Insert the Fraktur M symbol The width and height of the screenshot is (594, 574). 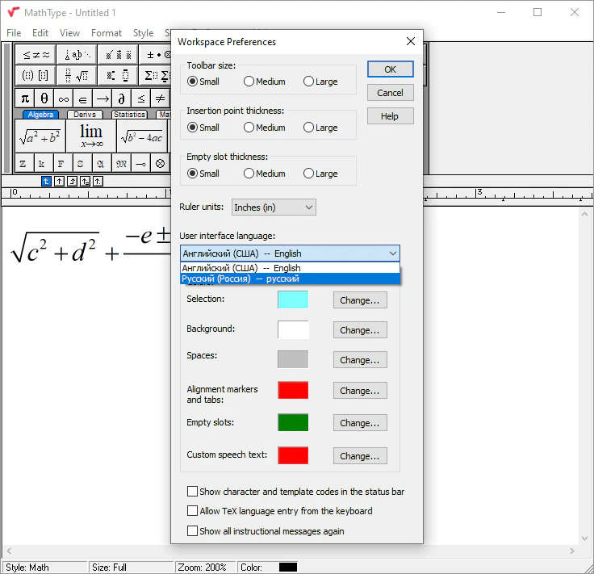tap(121, 163)
